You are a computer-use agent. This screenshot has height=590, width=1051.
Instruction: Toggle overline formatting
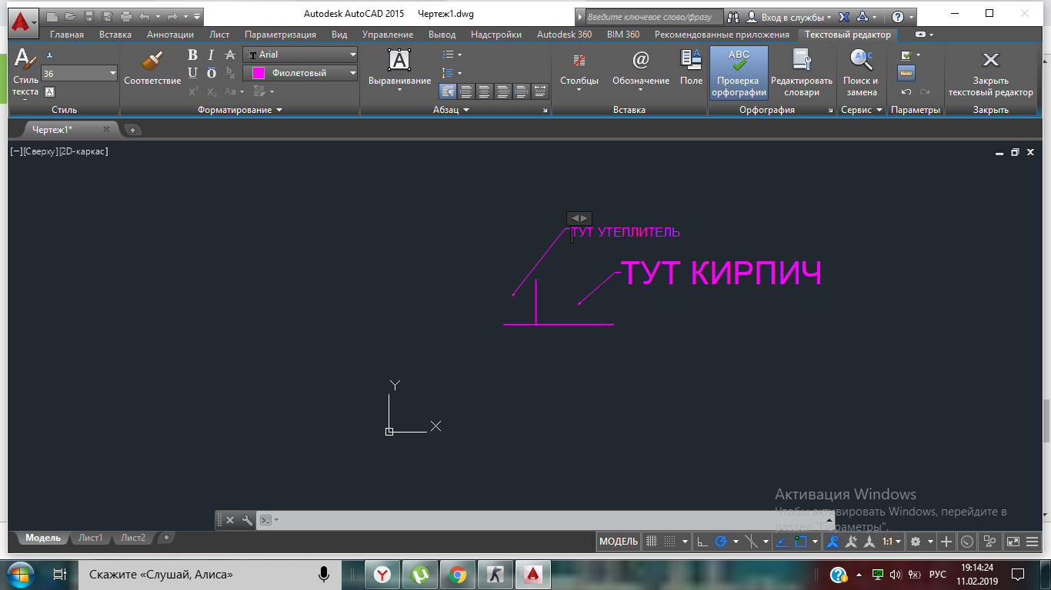coord(212,73)
